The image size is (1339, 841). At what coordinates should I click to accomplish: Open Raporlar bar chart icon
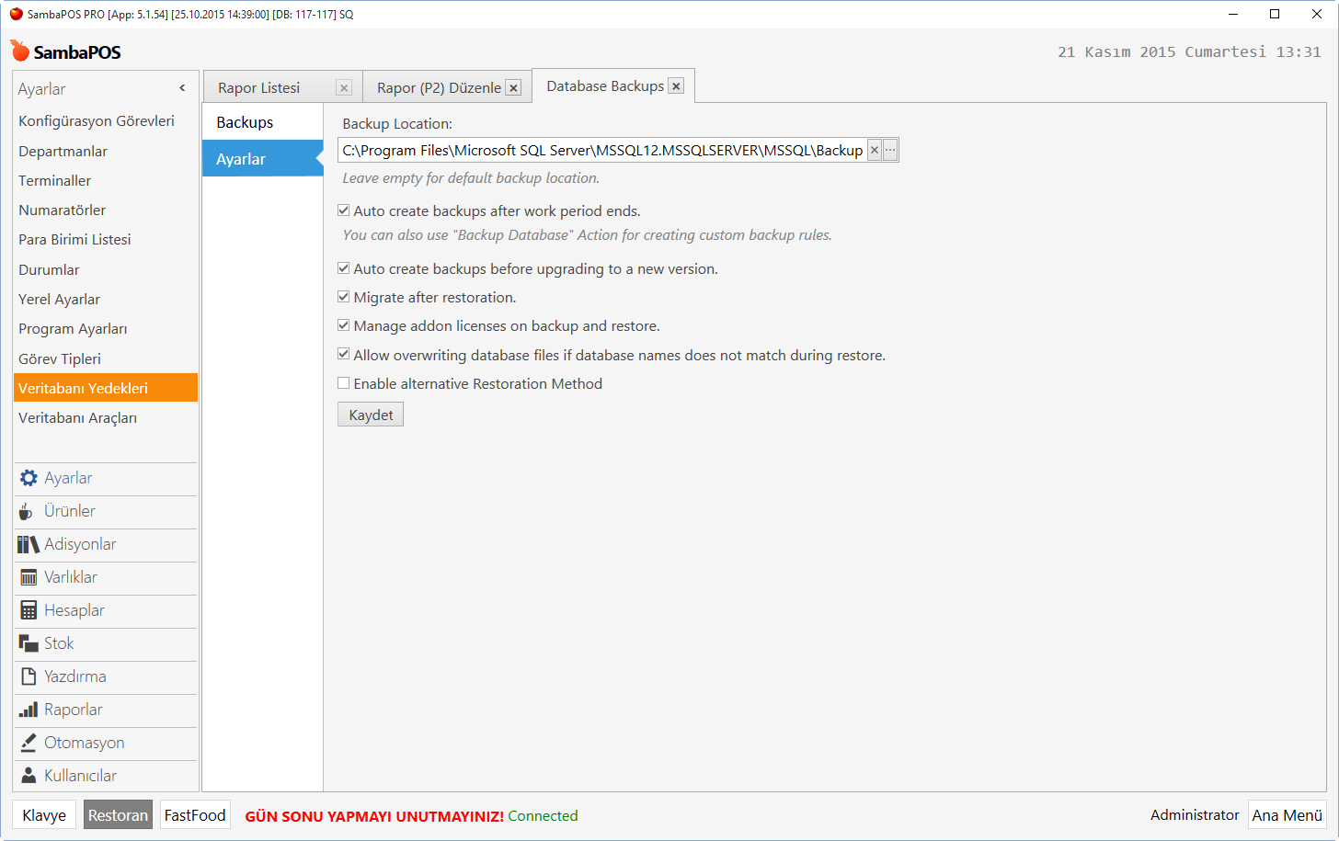(x=28, y=710)
